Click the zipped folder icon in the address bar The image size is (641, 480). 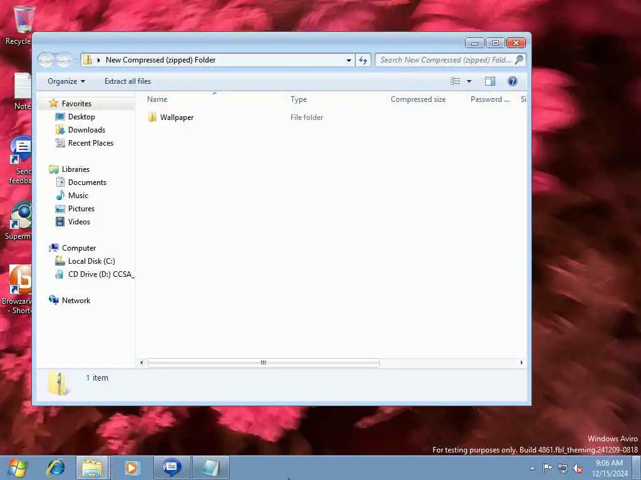88,60
